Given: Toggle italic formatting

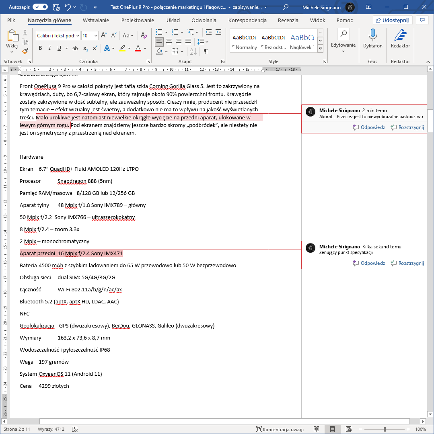Looking at the screenshot, I should pos(50,48).
